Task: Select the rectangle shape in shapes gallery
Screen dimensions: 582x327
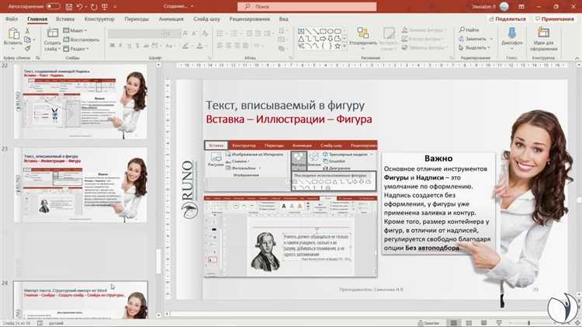Action: (323, 31)
